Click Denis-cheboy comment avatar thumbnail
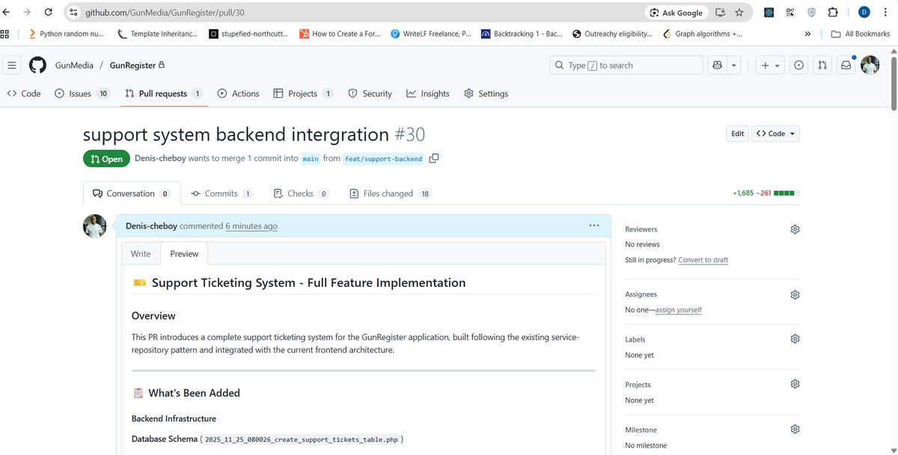The image size is (898, 455). pyautogui.click(x=94, y=226)
